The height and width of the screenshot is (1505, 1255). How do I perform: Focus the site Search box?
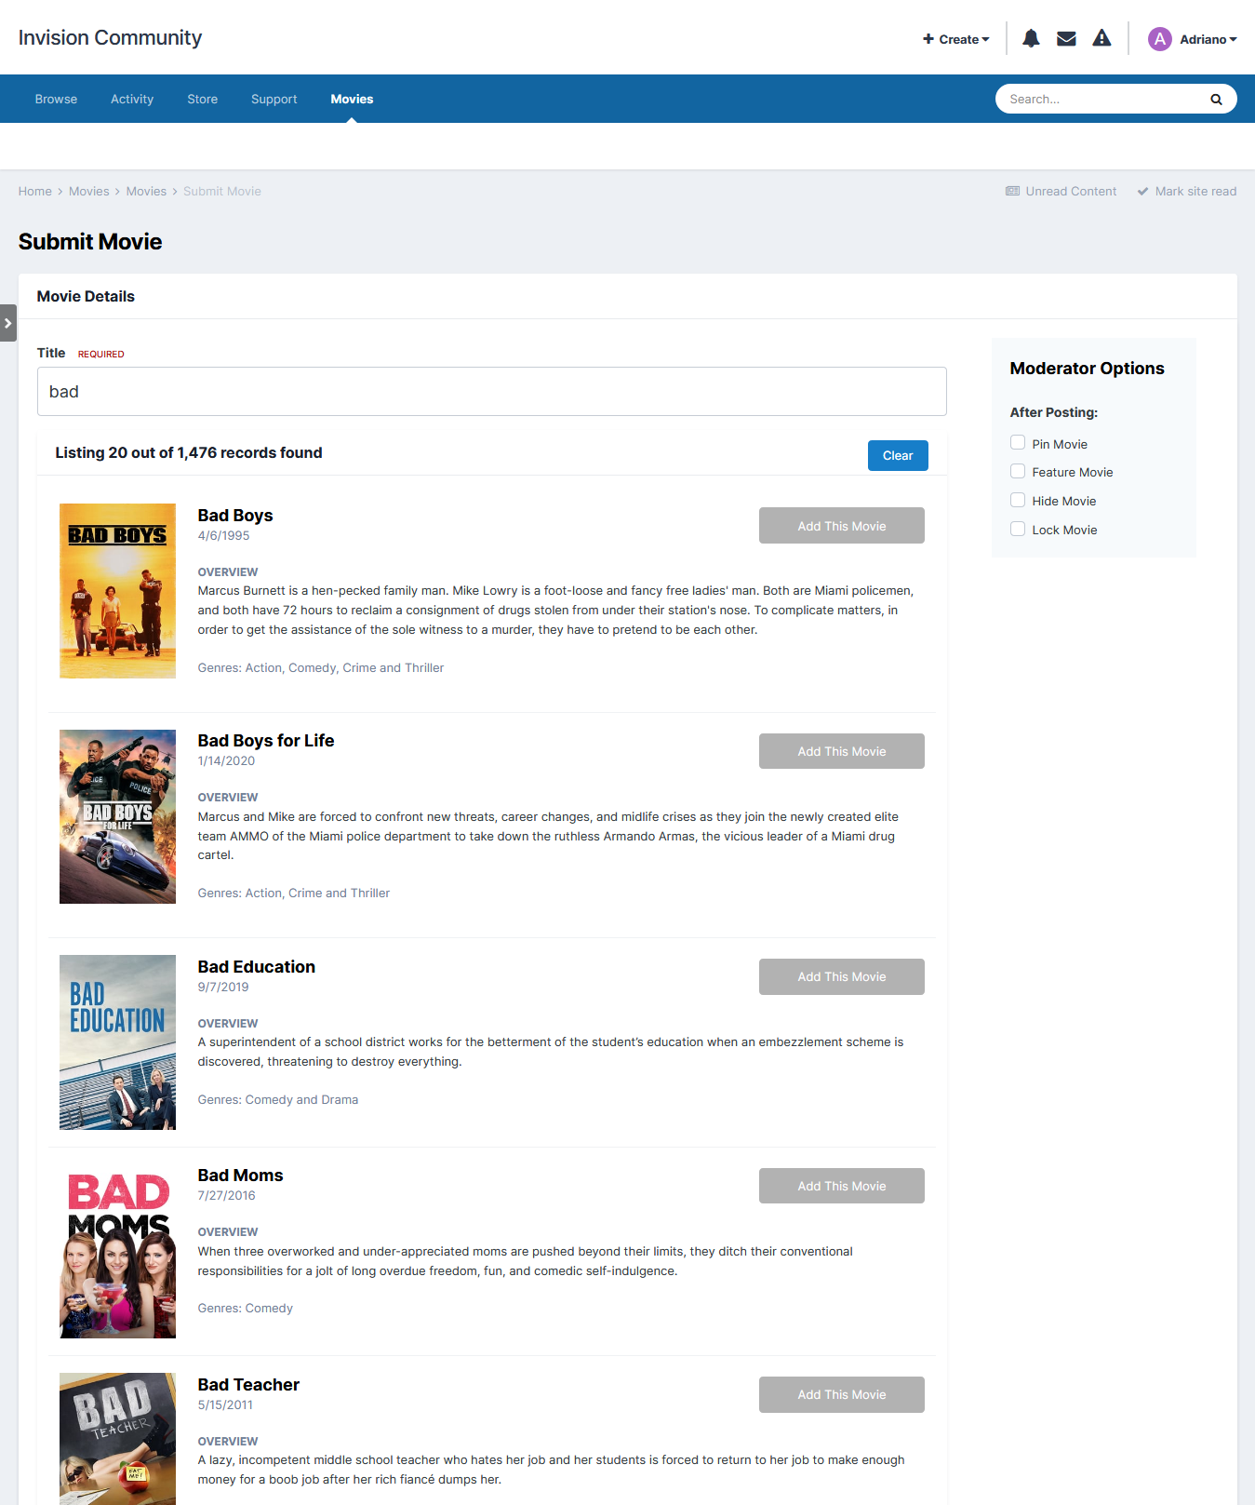coord(1102,100)
